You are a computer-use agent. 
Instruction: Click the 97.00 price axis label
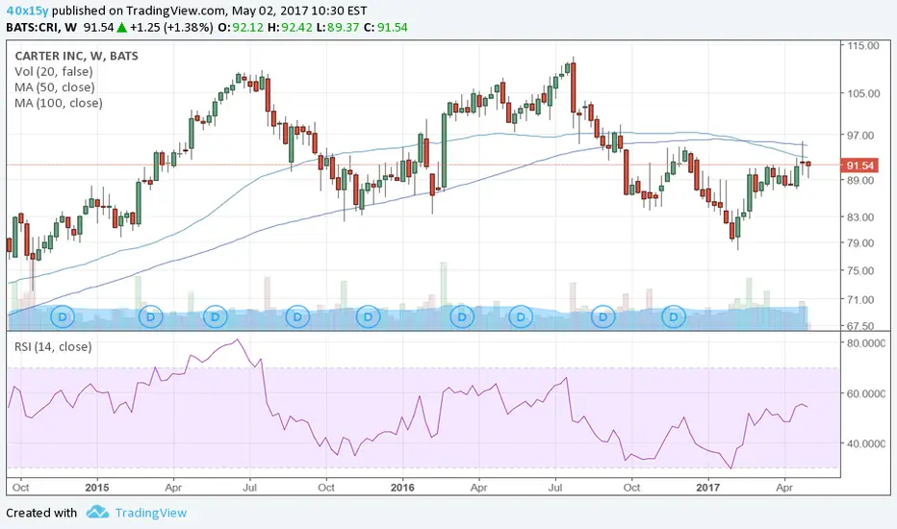click(x=860, y=136)
